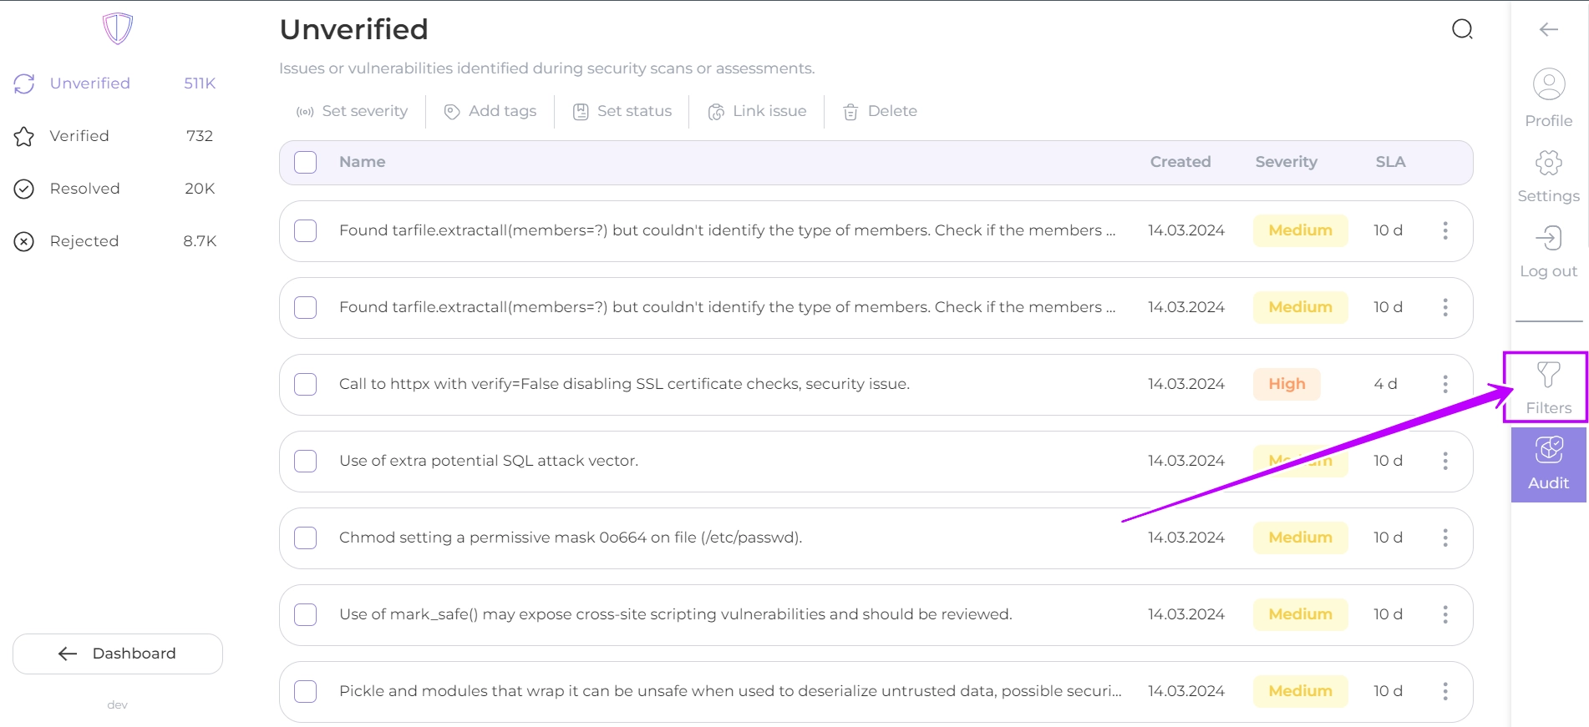The image size is (1589, 727).
Task: Click the High severity badge
Action: pos(1287,384)
